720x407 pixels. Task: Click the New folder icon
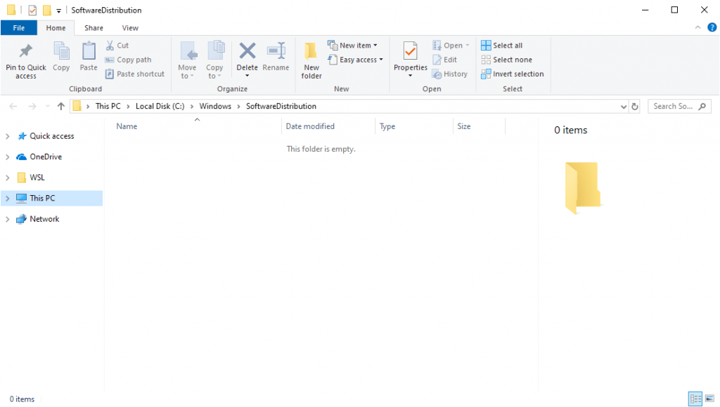coord(311,52)
